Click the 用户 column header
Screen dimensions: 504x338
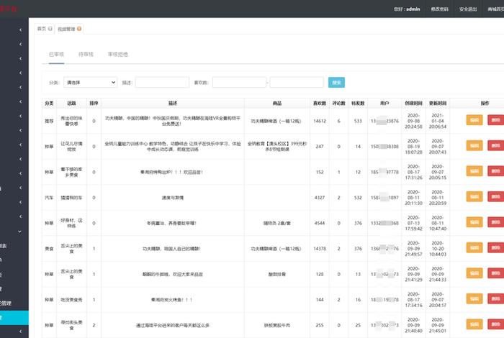pos(384,104)
